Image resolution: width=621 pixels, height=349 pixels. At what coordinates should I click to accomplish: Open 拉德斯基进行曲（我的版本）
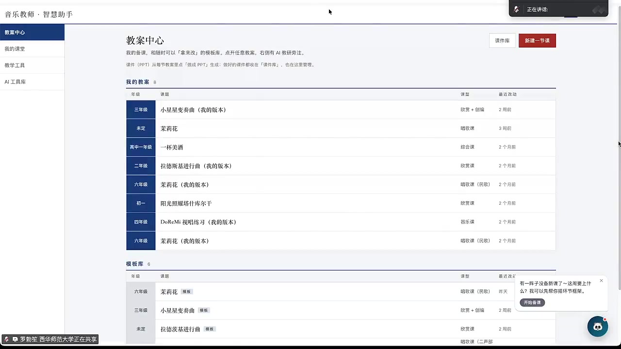pyautogui.click(x=196, y=166)
